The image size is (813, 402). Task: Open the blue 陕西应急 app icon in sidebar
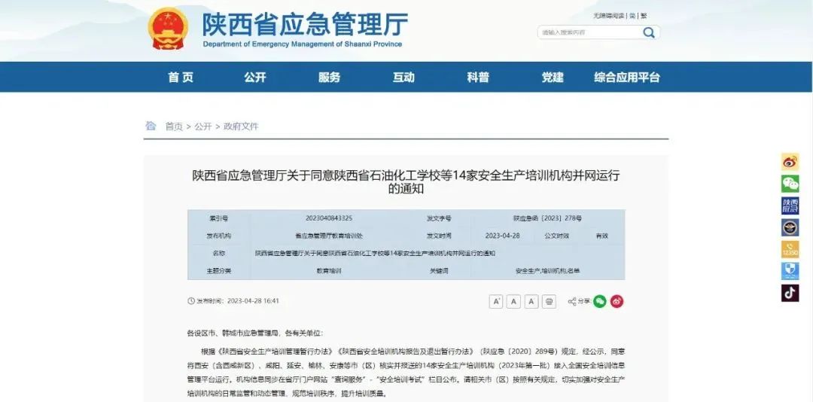coord(790,206)
